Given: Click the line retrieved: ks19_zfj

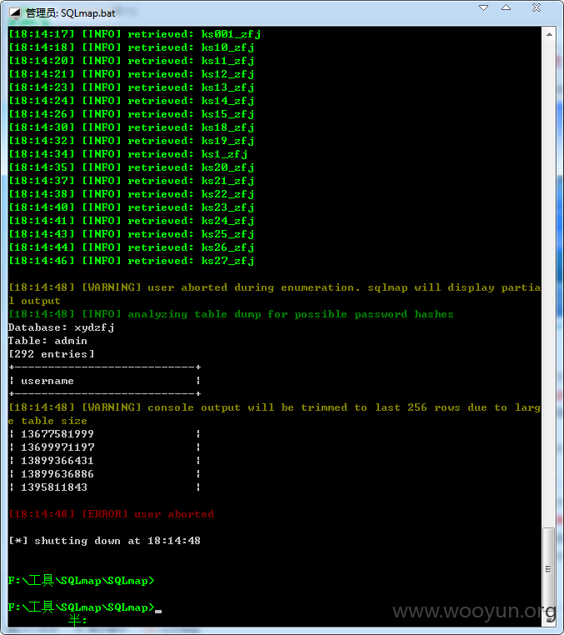Looking at the screenshot, I should pyautogui.click(x=131, y=141).
